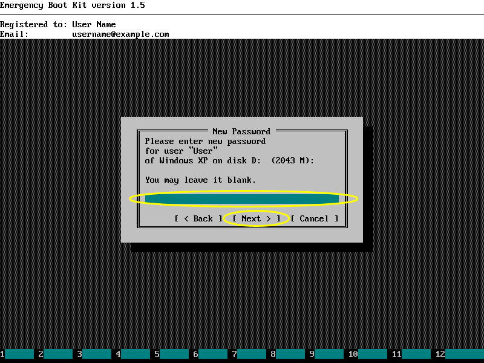Click the 'for user "User"' line

click(181, 151)
